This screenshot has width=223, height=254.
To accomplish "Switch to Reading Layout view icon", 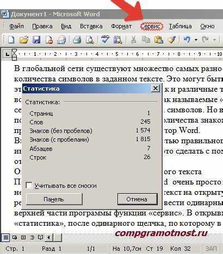I will (x=40, y=237).
